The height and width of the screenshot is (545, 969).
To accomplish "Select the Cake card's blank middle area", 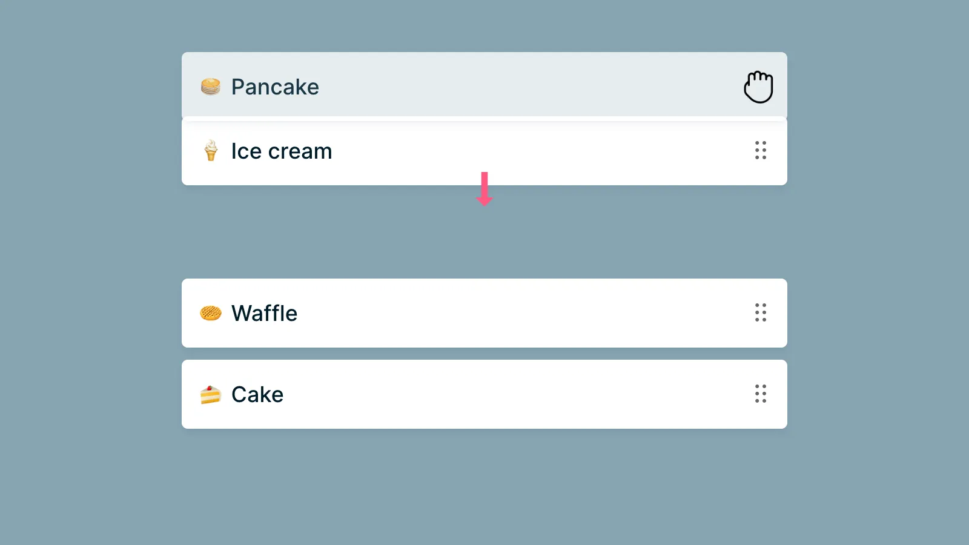I will [x=515, y=394].
